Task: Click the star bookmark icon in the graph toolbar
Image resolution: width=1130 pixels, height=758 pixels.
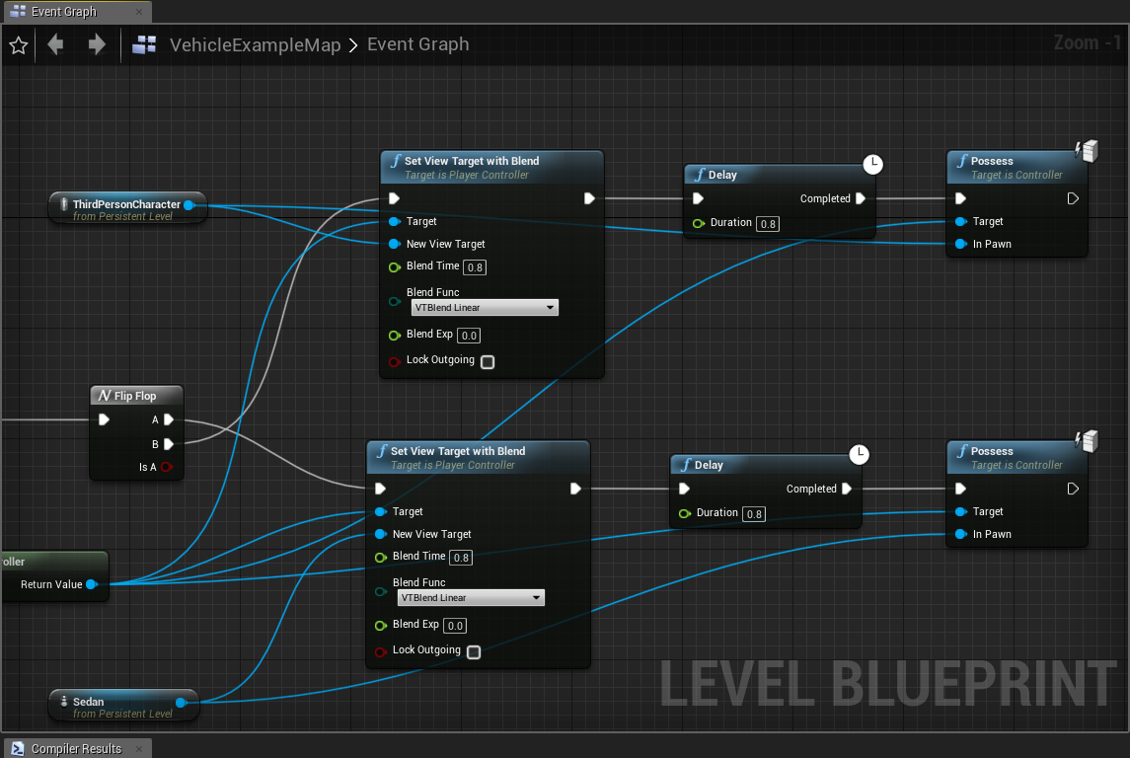Action: [x=18, y=44]
